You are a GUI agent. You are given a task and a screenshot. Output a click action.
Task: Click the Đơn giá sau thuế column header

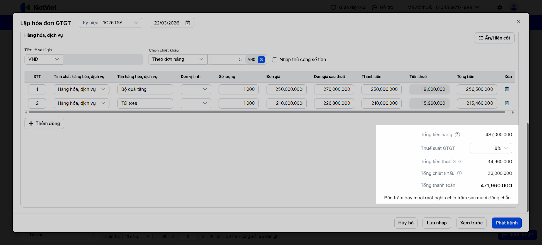(x=329, y=77)
